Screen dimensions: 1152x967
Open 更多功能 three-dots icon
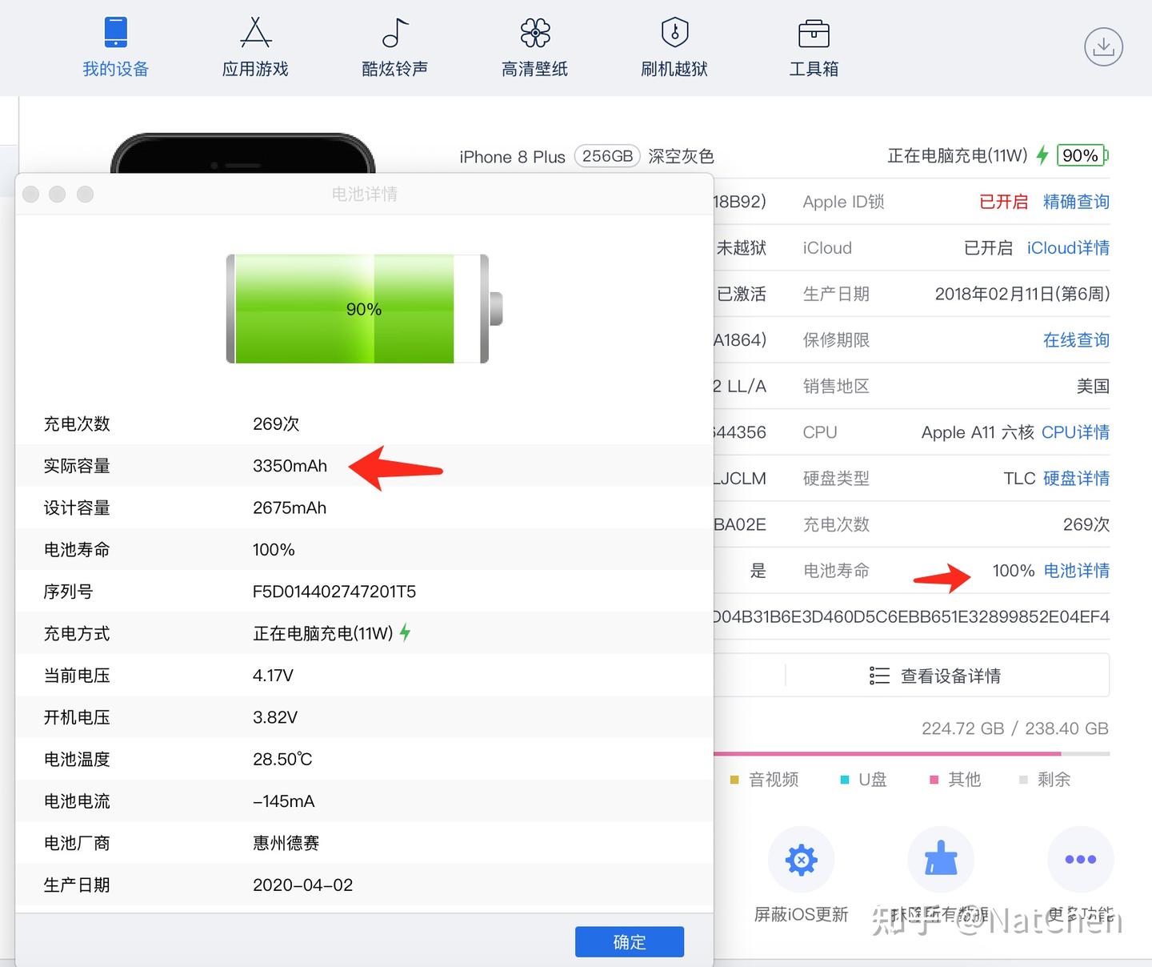coord(1080,860)
